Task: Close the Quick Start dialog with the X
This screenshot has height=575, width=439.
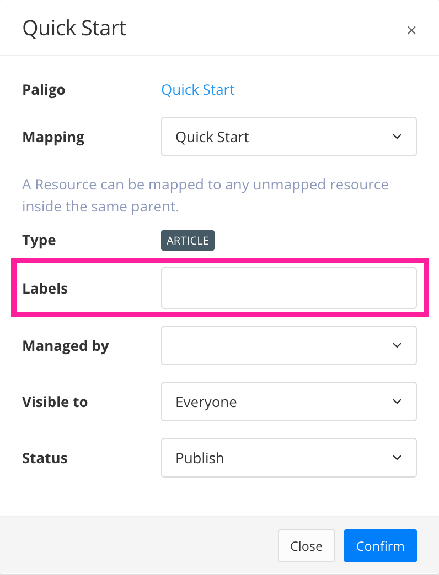Action: pos(411,30)
